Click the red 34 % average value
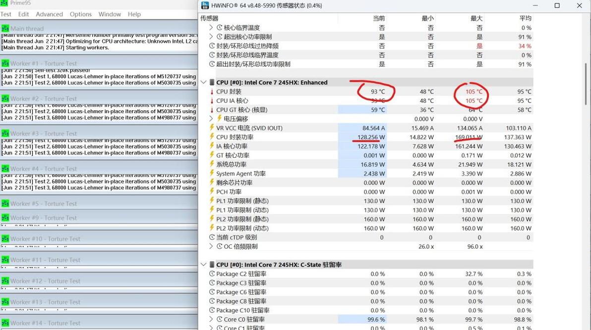Screen dimensions: 591x330 pyautogui.click(x=525, y=46)
